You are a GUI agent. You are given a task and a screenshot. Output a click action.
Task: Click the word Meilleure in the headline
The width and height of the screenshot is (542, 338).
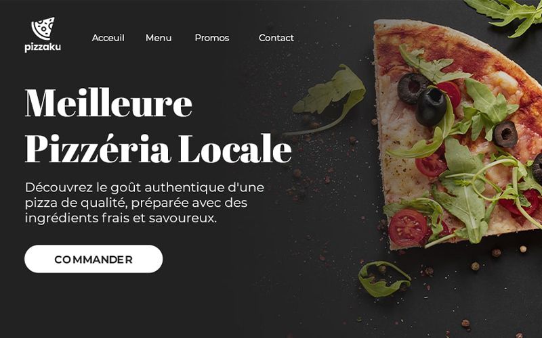pyautogui.click(x=108, y=103)
